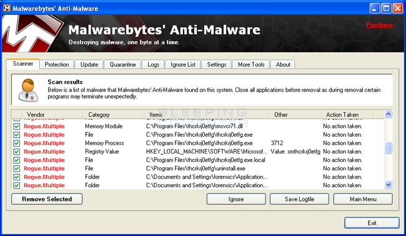Click the 'Memory Module' category cell
This screenshot has width=406, height=236.
pos(104,126)
